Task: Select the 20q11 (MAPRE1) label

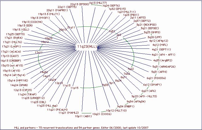Action: tap(57, 10)
